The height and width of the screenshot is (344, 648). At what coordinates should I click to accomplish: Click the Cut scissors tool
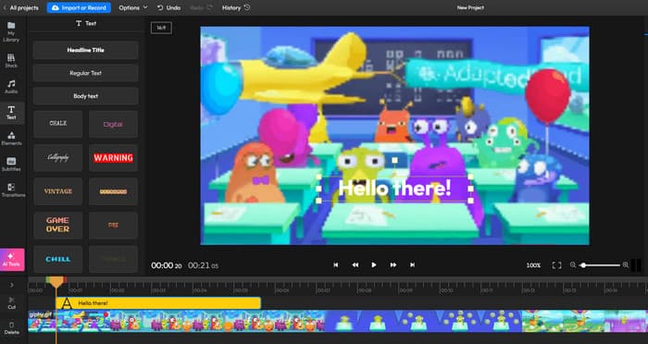click(11, 302)
